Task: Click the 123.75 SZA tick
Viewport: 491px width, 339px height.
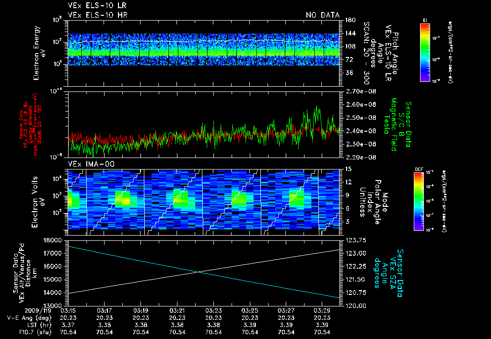Action: click(355, 240)
